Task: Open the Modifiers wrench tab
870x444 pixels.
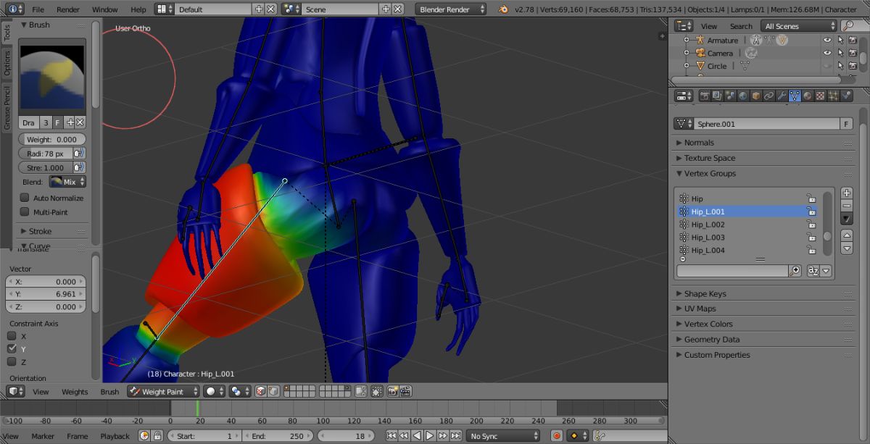Action: tap(782, 96)
